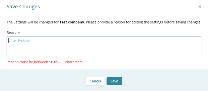Screen dimensions: 208x91
Task: Select the bold Test company text
Action: (72, 22)
